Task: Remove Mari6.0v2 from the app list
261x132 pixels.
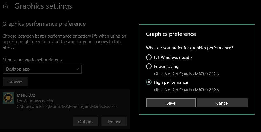Action: tap(114, 122)
